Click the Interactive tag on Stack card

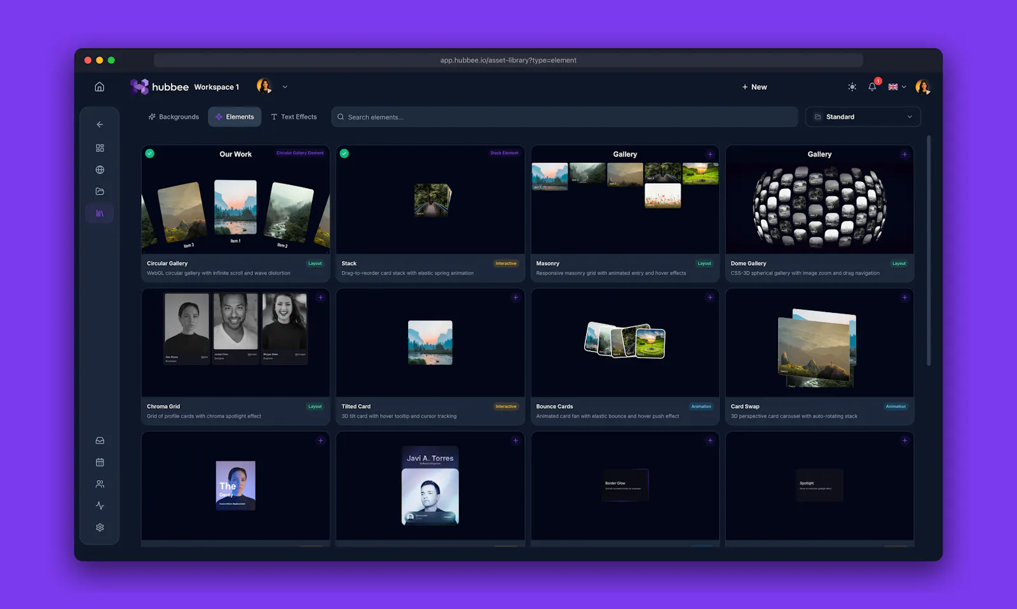[x=506, y=263]
